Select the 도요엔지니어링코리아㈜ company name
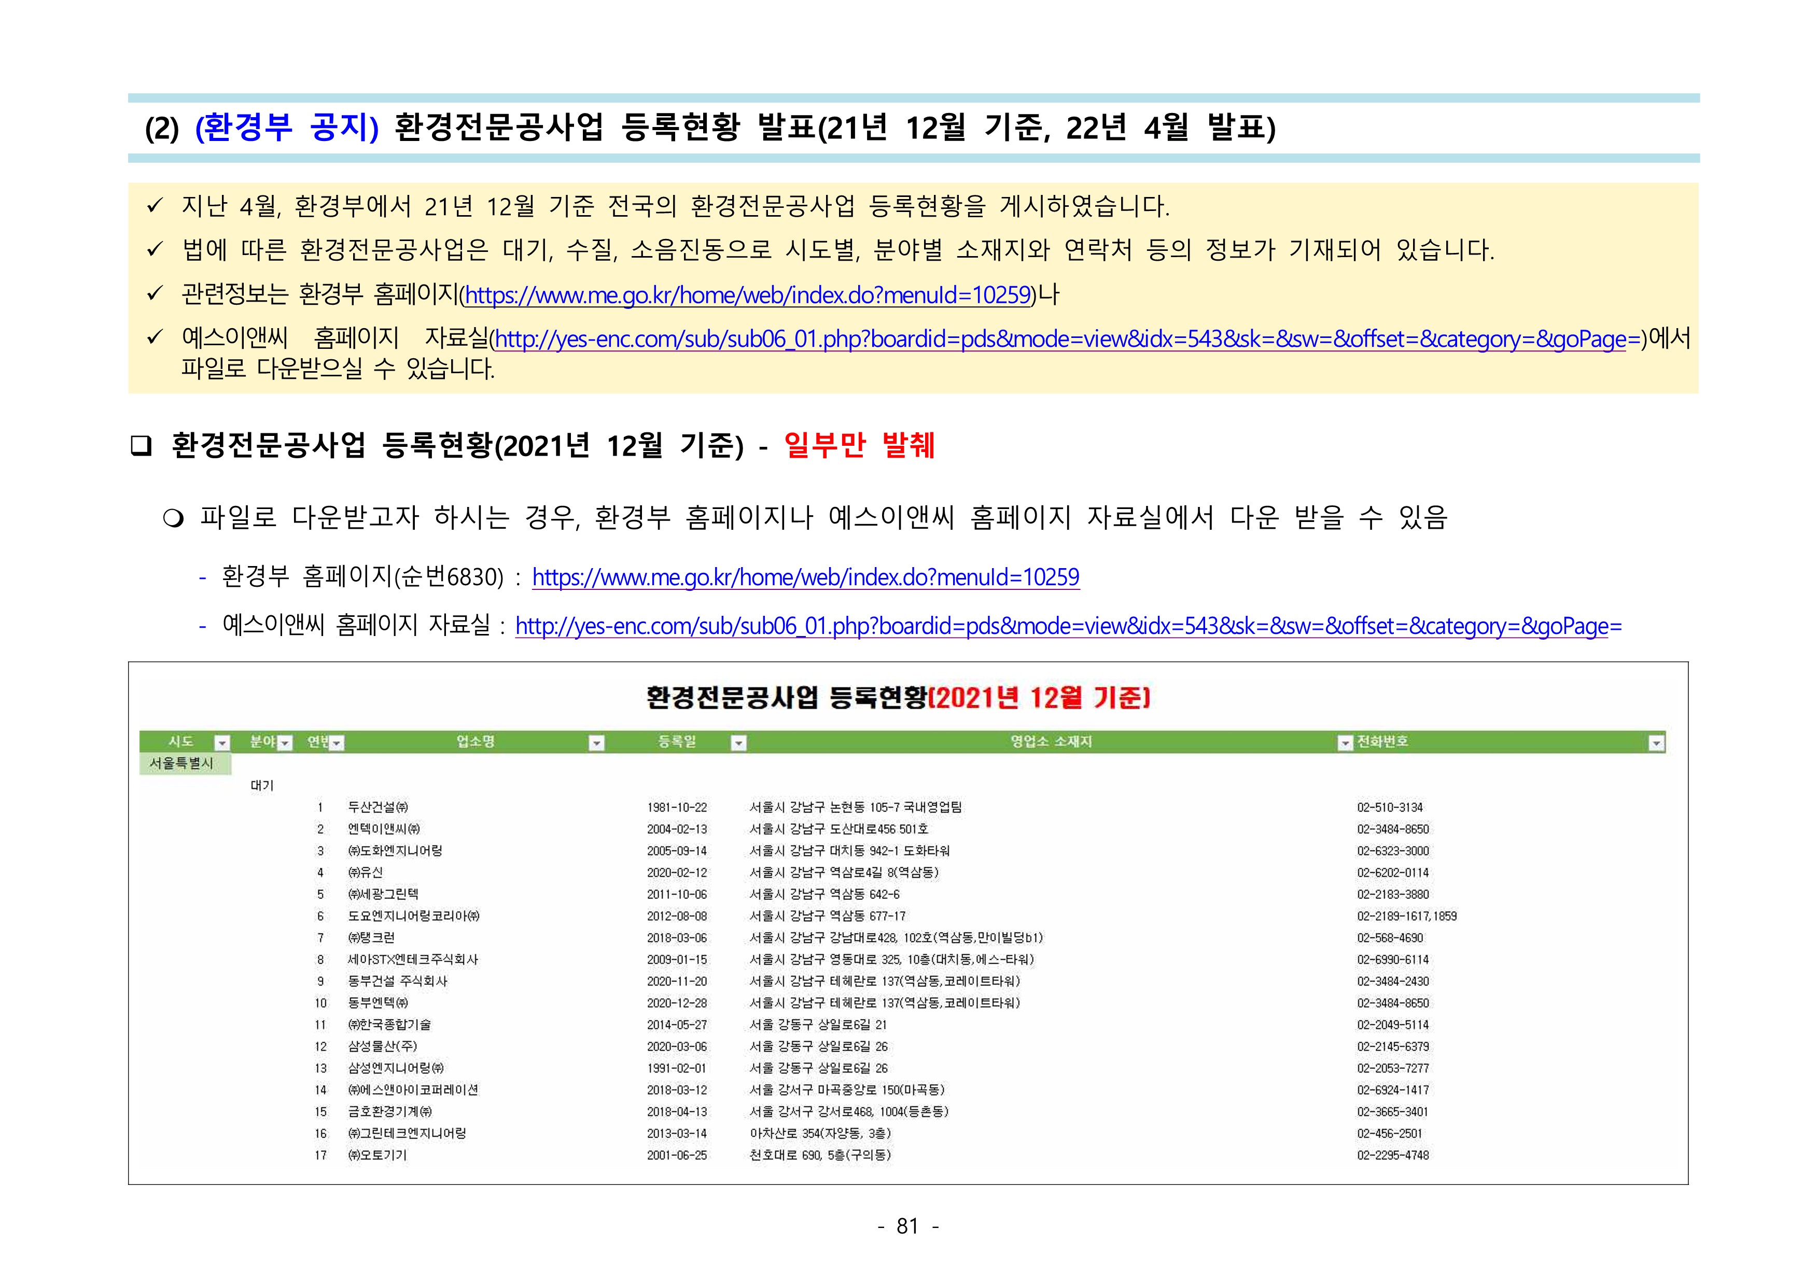This screenshot has width=1817, height=1285. coord(414,916)
